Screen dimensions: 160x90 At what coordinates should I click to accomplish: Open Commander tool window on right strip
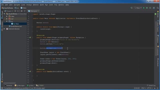coord(158,50)
